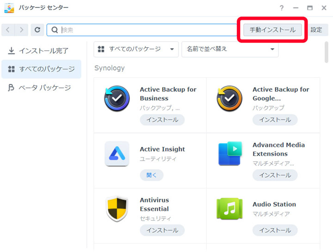This screenshot has height=252, width=333.
Task: Click マルチメディア label under Audio Station
Action: tap(271, 214)
